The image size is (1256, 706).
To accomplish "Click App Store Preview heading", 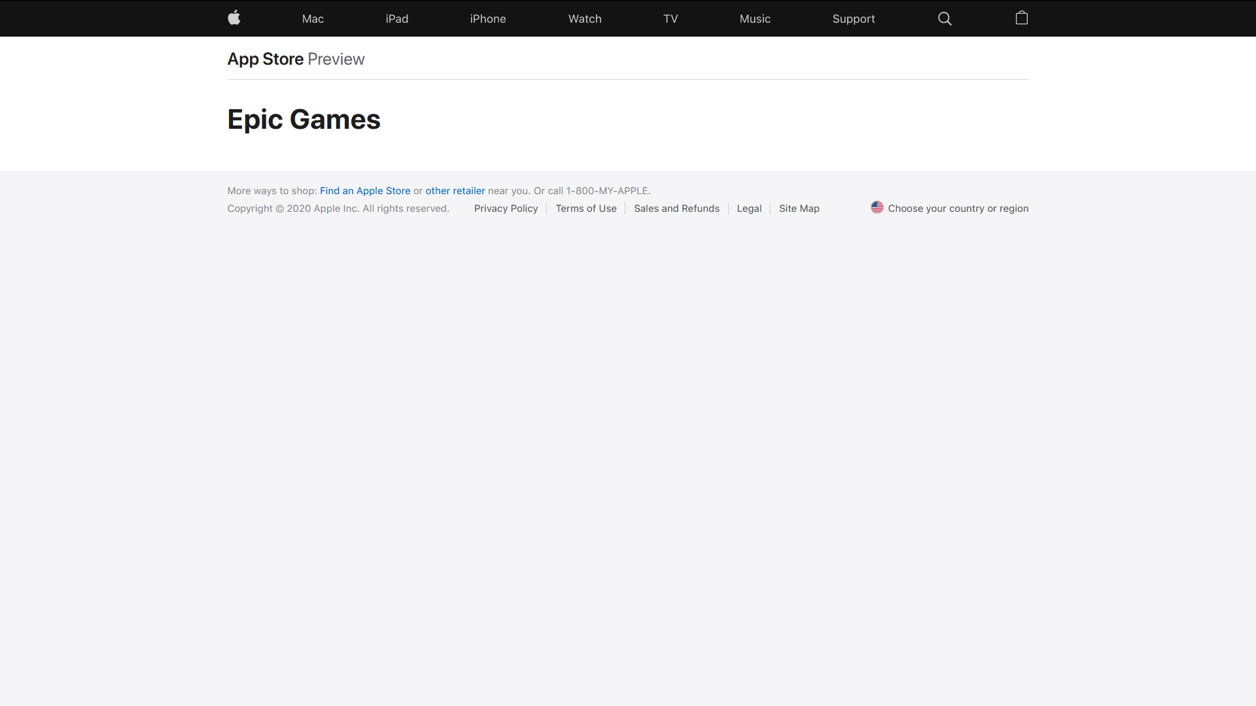I will (296, 59).
